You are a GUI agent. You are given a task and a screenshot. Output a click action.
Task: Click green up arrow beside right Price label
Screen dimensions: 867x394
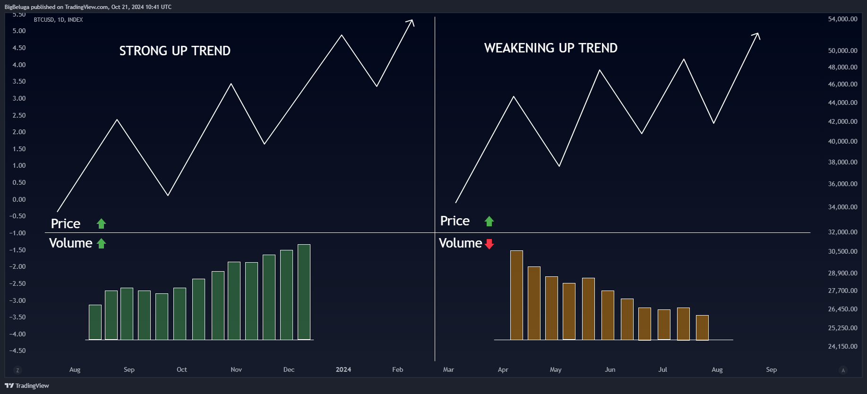click(x=489, y=221)
